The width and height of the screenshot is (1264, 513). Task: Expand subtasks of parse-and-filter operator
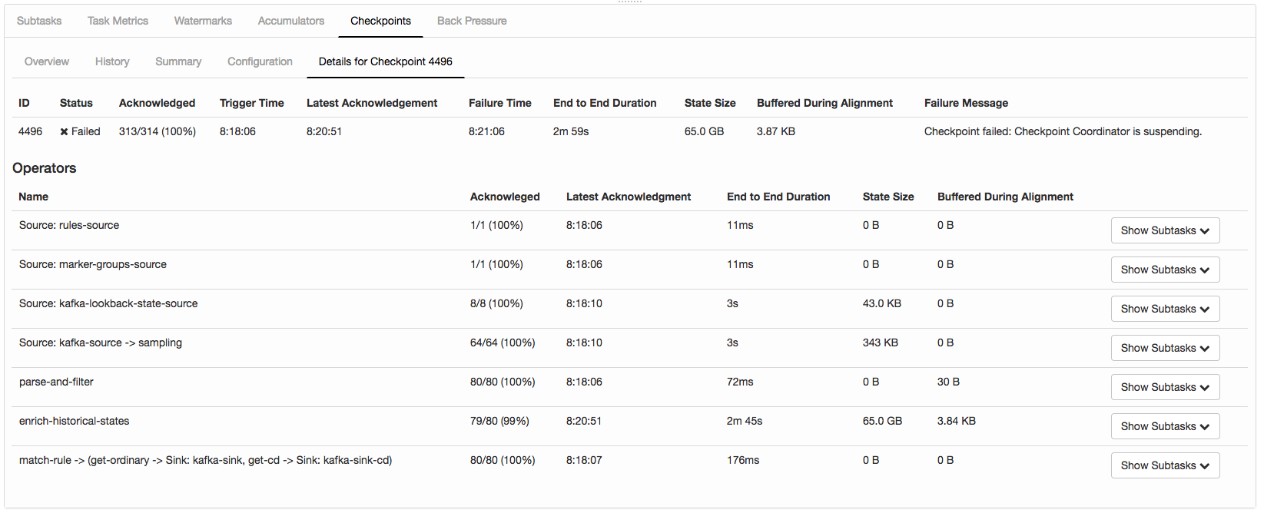pyautogui.click(x=1165, y=387)
